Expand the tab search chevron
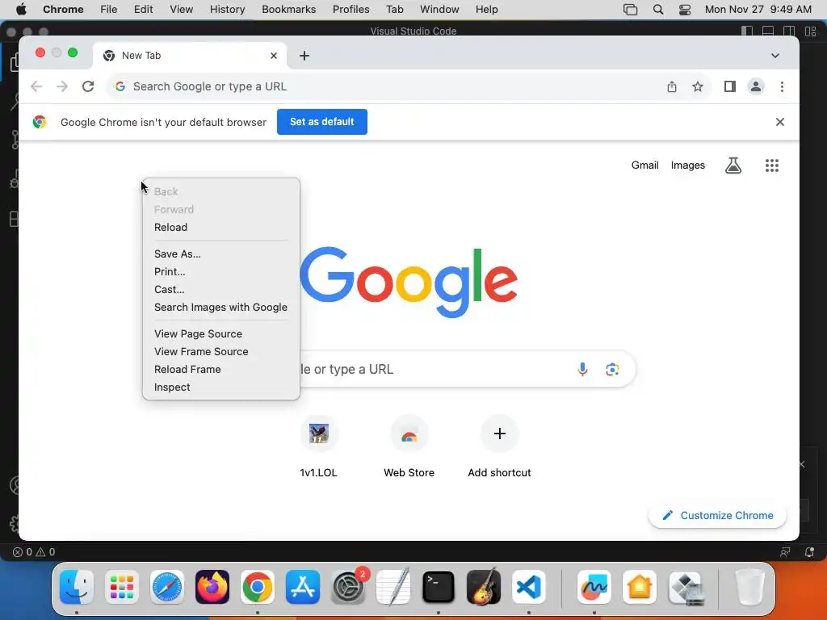 coord(775,56)
